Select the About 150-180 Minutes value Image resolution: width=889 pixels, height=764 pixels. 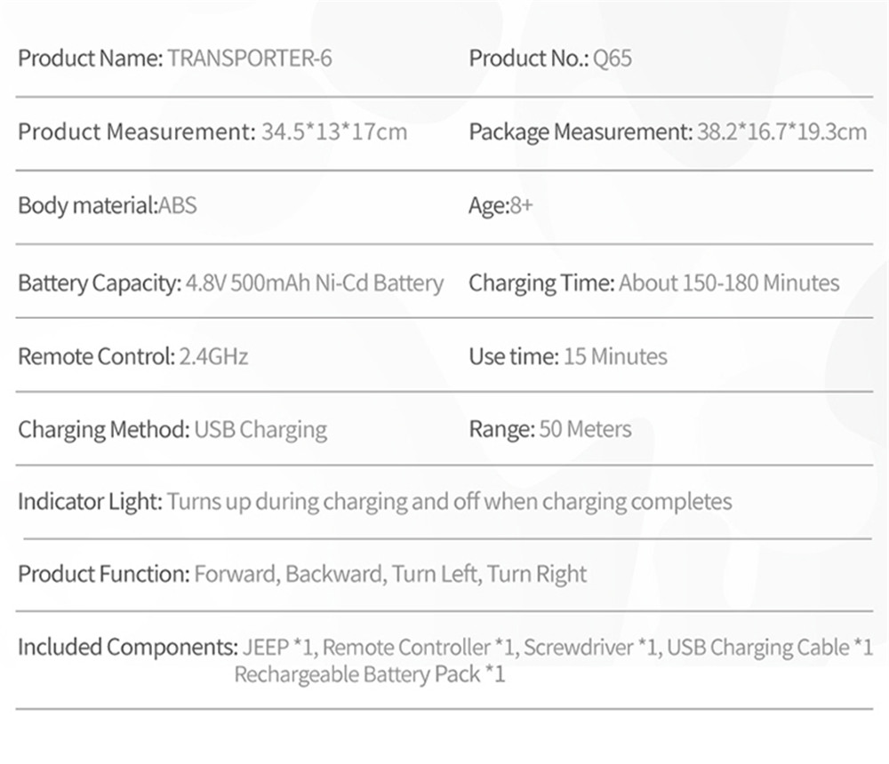(729, 283)
